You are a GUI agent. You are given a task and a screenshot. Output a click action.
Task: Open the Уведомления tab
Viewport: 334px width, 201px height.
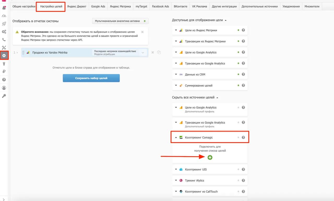pos(291,6)
